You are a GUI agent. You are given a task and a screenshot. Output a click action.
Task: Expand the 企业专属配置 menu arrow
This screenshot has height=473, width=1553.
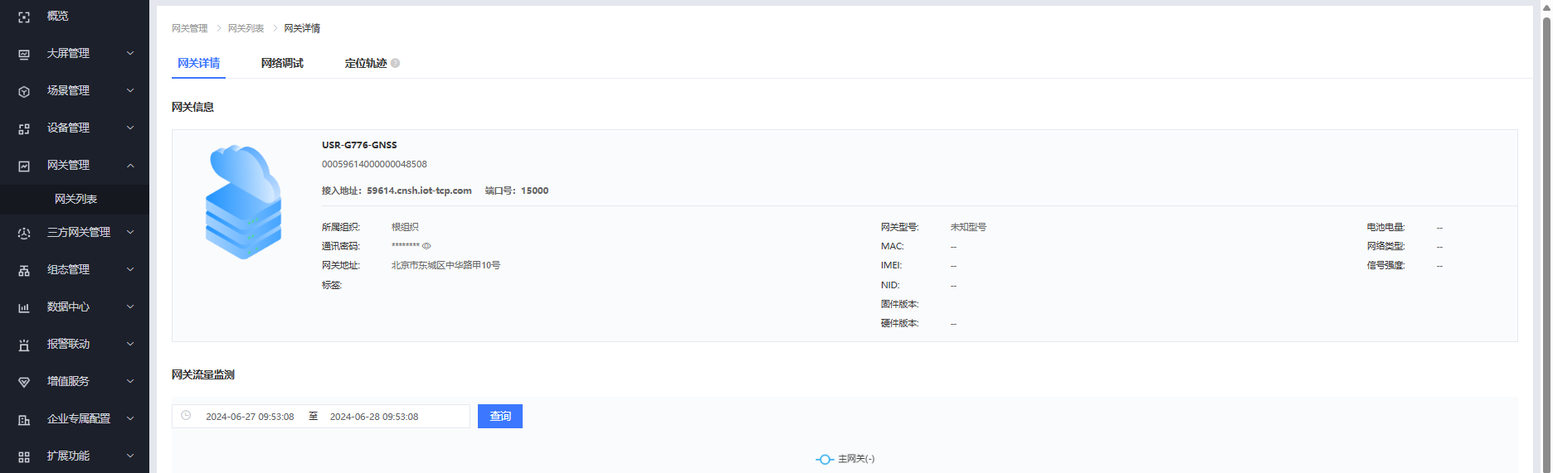pos(130,418)
